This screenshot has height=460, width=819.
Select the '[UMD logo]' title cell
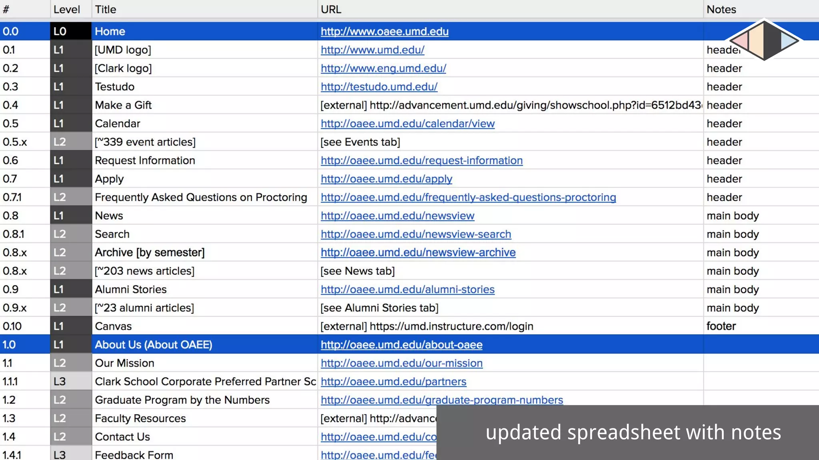(x=205, y=50)
